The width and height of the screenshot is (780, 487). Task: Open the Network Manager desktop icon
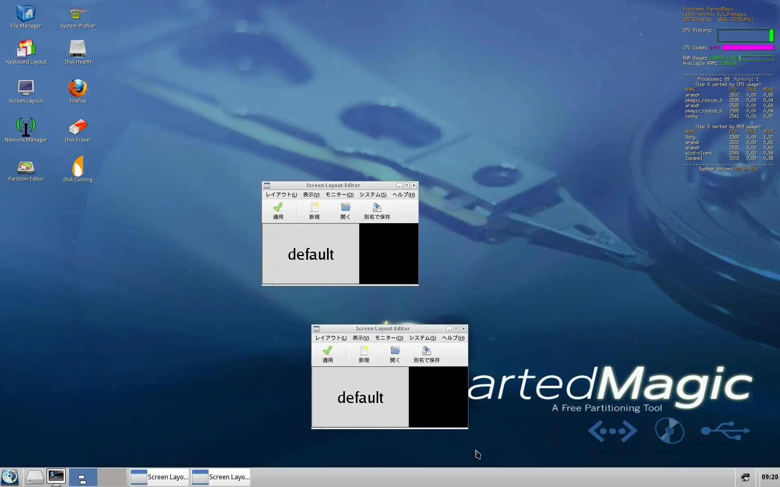coord(26,128)
